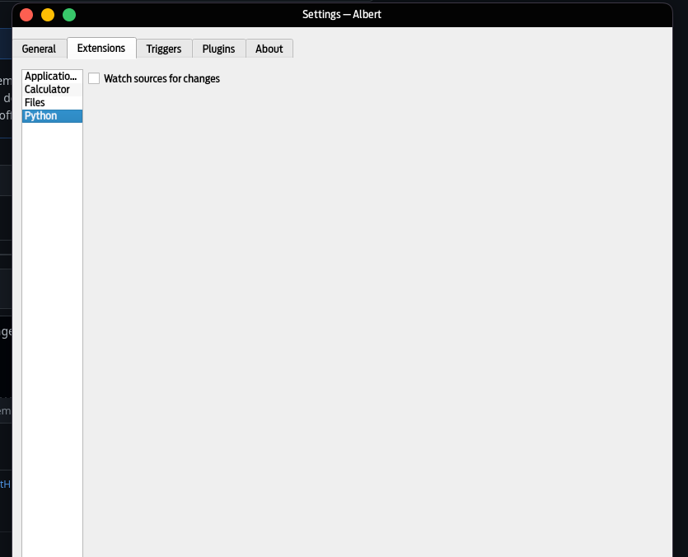688x557 pixels.
Task: View the About tab
Action: click(x=269, y=49)
